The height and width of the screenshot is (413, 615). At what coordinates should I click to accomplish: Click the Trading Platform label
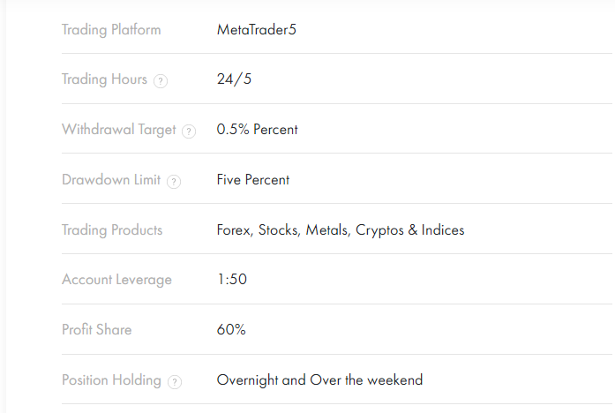pyautogui.click(x=111, y=30)
